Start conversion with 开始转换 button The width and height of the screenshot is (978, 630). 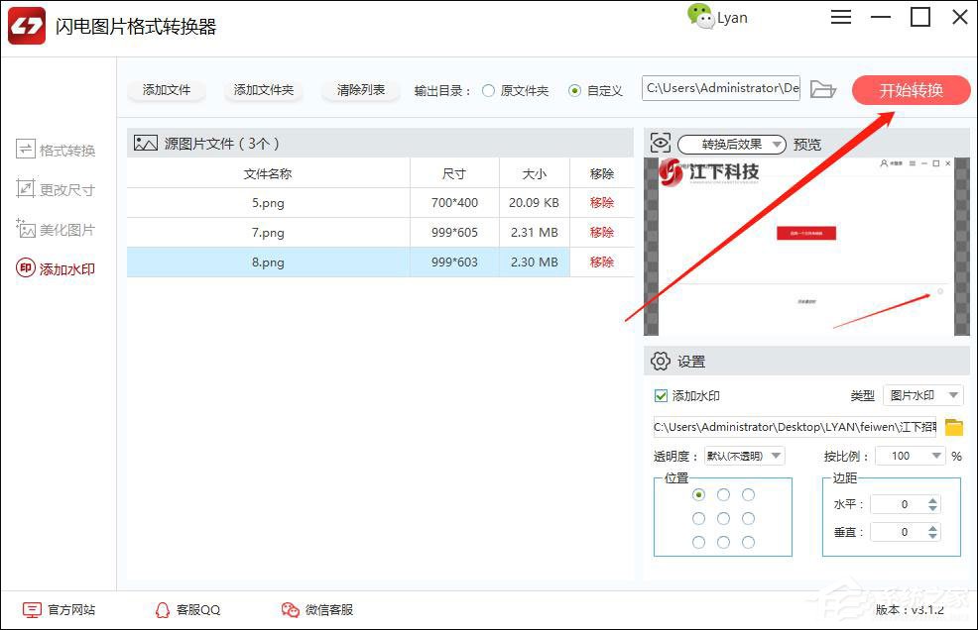tap(911, 89)
